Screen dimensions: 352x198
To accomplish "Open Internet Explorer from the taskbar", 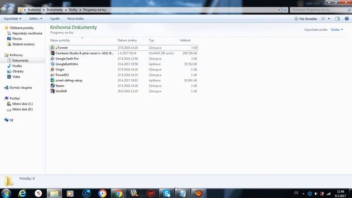I will click(x=22, y=193).
